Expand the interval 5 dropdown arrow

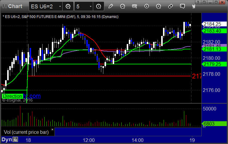90,6
